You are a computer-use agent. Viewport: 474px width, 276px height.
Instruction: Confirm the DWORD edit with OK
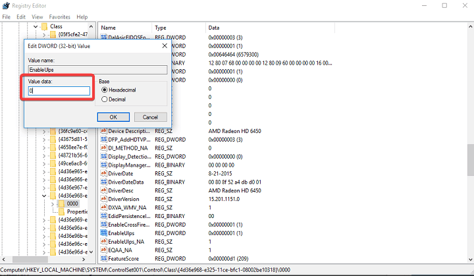113,117
